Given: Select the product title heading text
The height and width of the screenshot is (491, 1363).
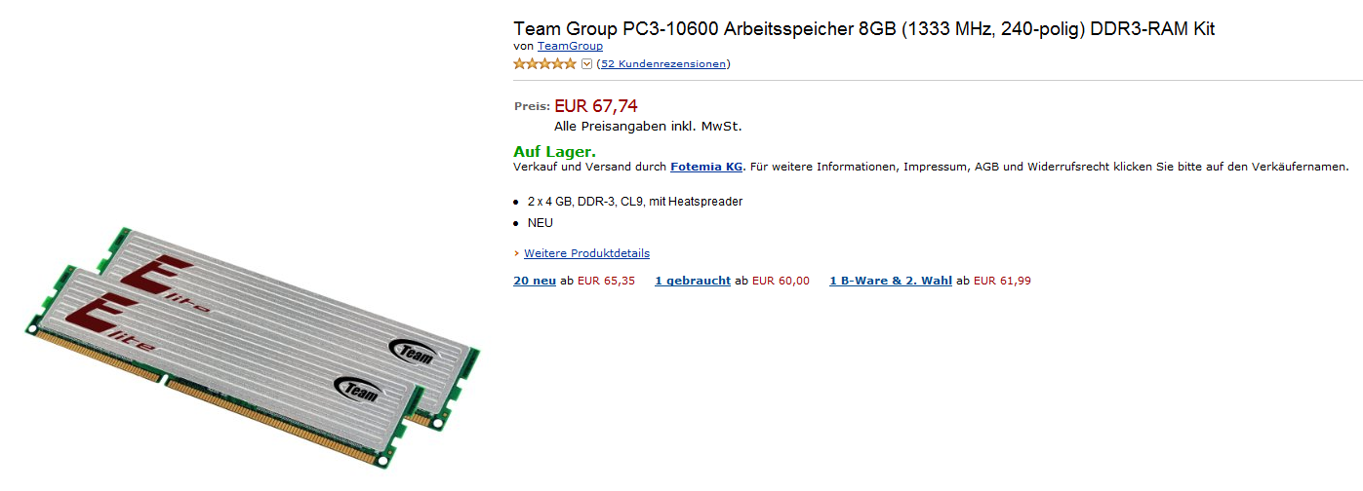Looking at the screenshot, I should pos(863,28).
